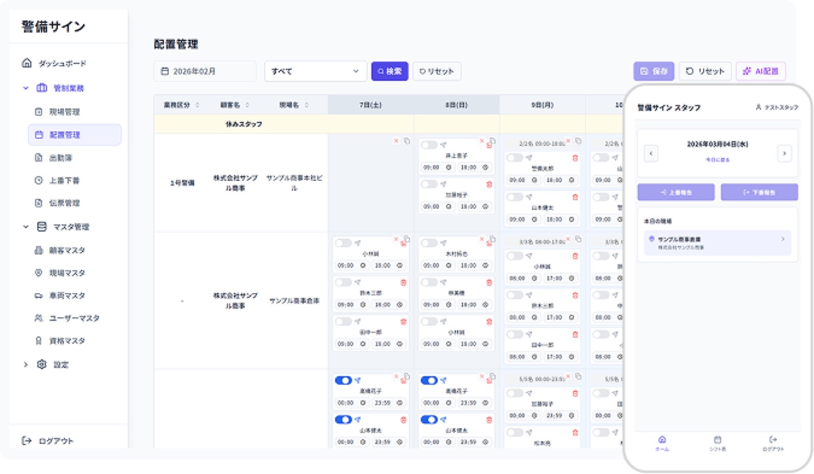Open the シフト表 calendar icon in the phone app
814x474 pixels.
click(717, 440)
